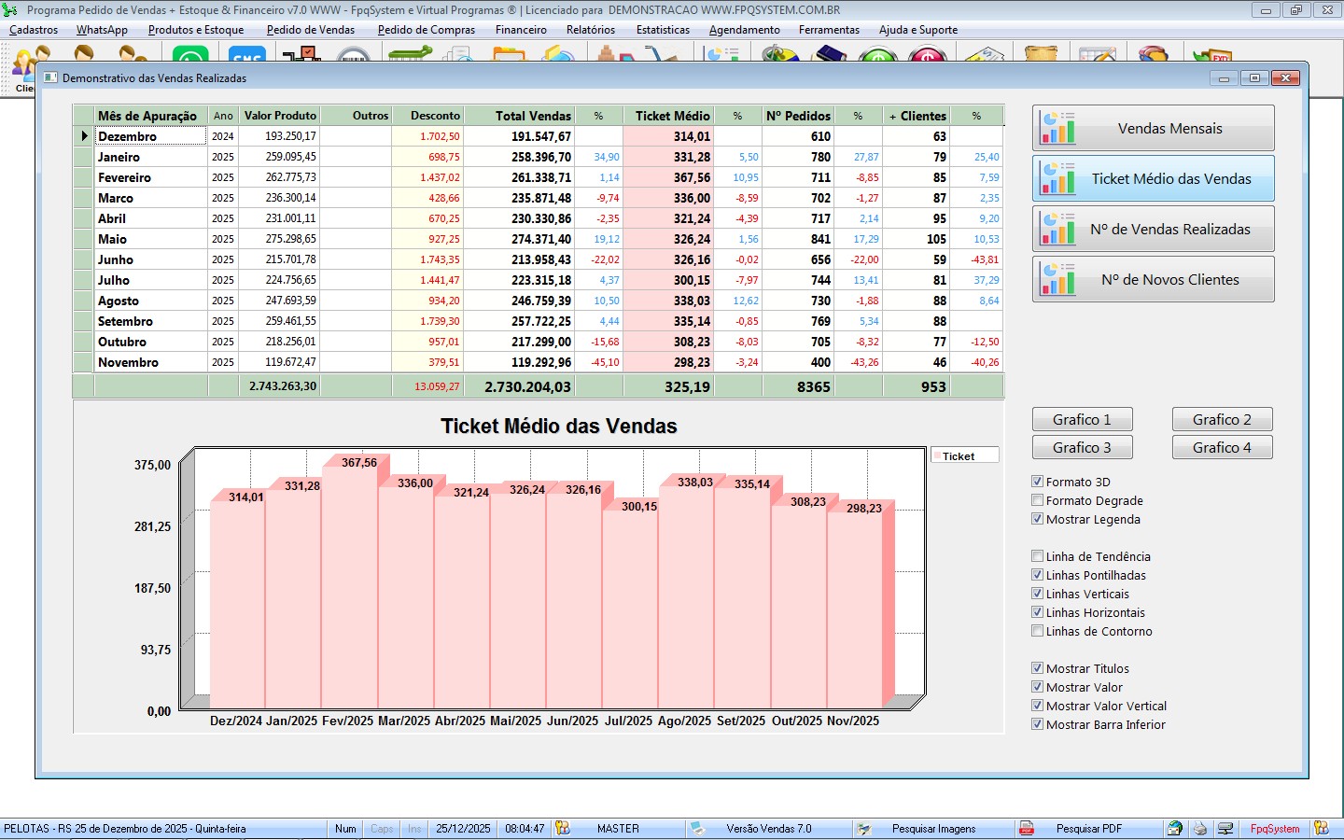Select the Grafico 3 button
Image resolution: width=1344 pixels, height=840 pixels.
(1083, 447)
